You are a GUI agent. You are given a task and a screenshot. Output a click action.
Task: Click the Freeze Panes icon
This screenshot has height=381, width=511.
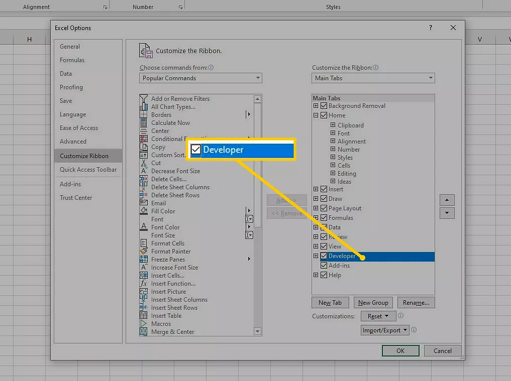[143, 259]
